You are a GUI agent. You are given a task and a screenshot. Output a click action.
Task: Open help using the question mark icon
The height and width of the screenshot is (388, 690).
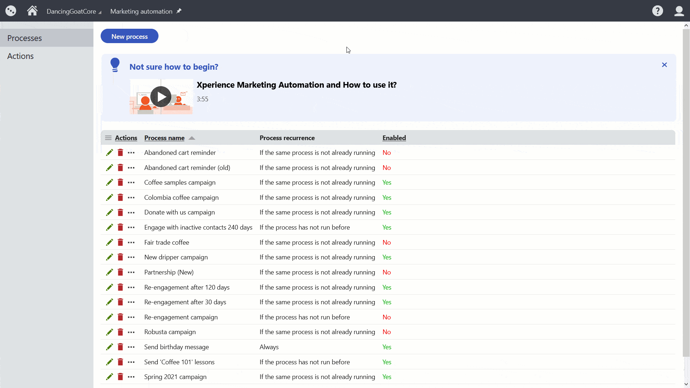(657, 11)
